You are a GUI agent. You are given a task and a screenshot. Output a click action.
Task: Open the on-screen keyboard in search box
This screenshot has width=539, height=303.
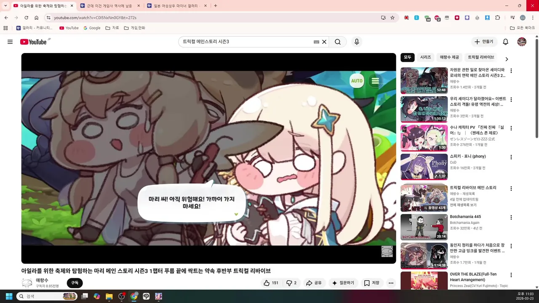tap(317, 42)
